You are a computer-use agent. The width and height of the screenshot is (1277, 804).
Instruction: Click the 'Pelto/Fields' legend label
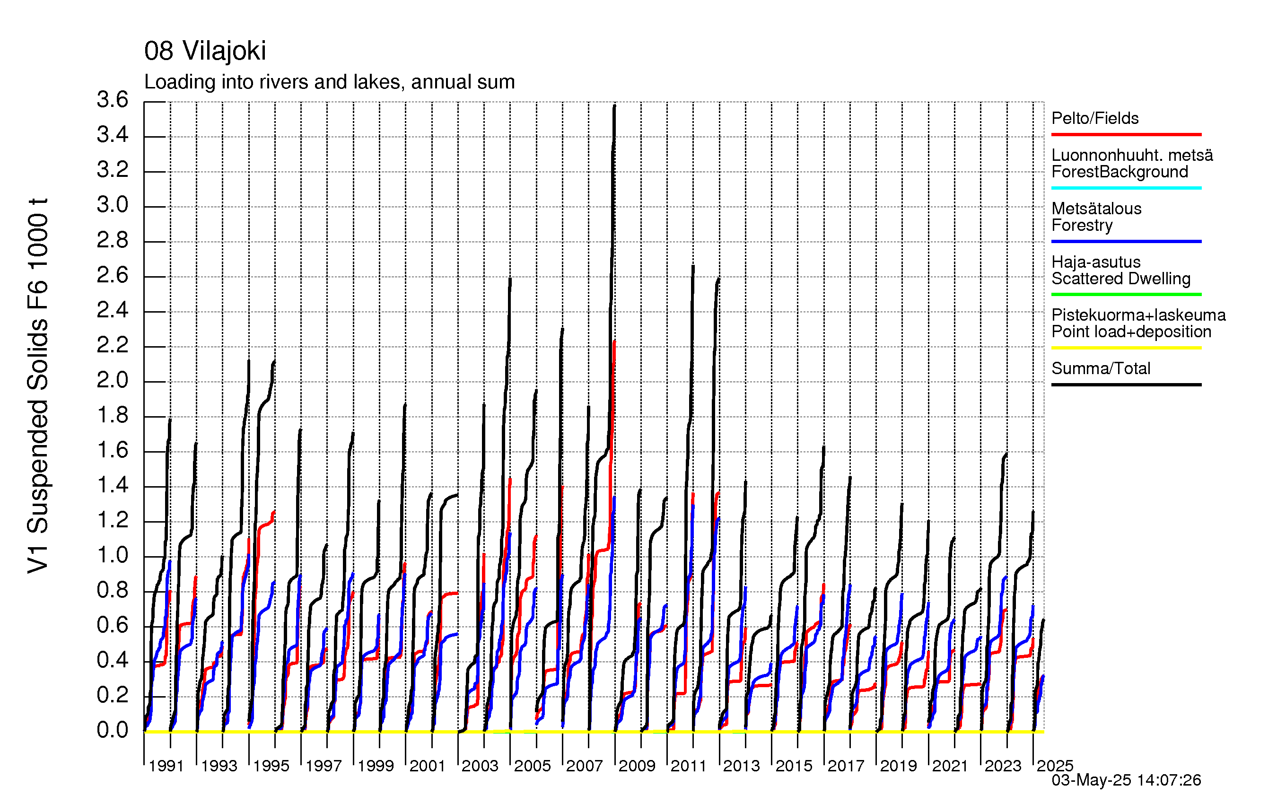[x=1095, y=118]
